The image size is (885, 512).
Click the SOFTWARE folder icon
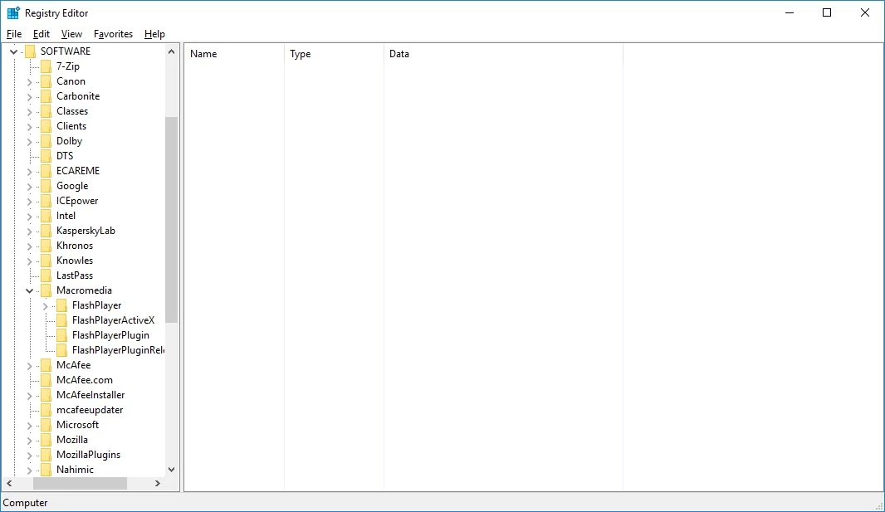31,51
